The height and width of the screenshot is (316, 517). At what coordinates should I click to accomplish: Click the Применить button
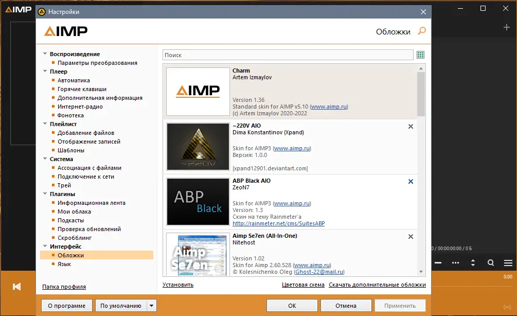(400, 305)
